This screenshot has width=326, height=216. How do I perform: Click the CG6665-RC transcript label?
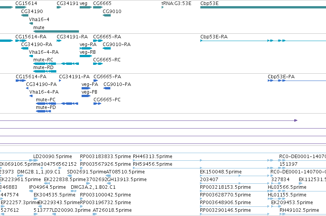pyautogui.click(x=107, y=60)
